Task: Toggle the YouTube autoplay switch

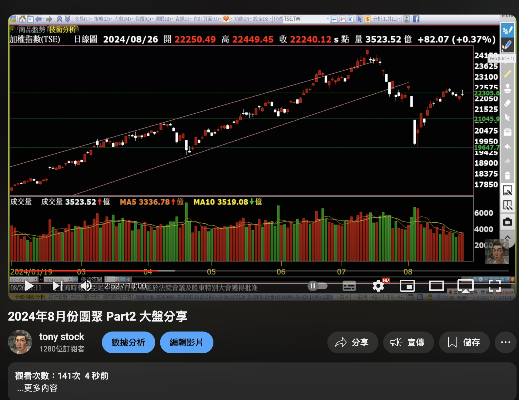Action: tap(318, 285)
